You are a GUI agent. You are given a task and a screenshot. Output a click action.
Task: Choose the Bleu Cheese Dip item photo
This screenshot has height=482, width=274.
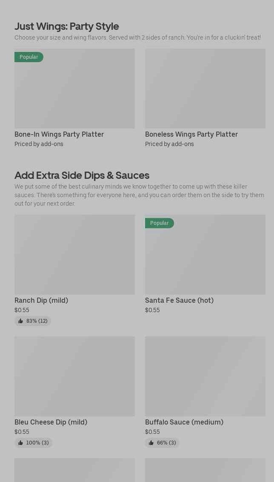(74, 376)
